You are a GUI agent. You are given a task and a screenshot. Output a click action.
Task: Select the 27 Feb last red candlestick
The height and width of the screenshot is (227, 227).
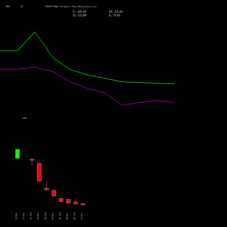click(x=83, y=204)
